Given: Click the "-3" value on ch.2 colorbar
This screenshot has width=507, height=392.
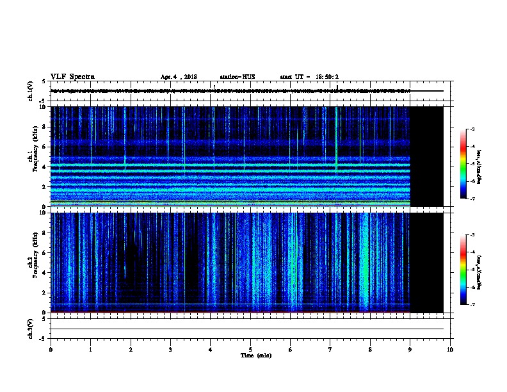Looking at the screenshot, I should click(472, 235).
